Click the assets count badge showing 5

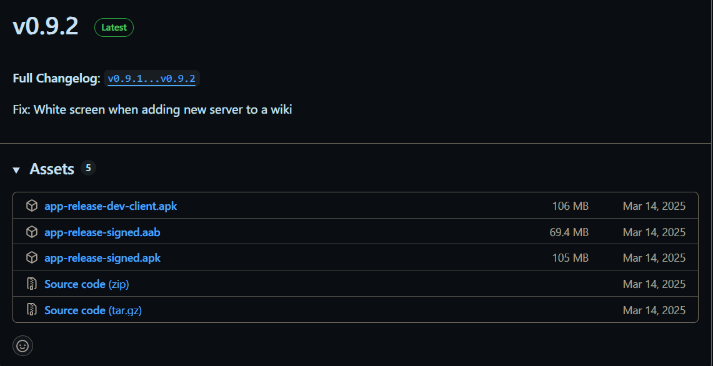(x=88, y=168)
